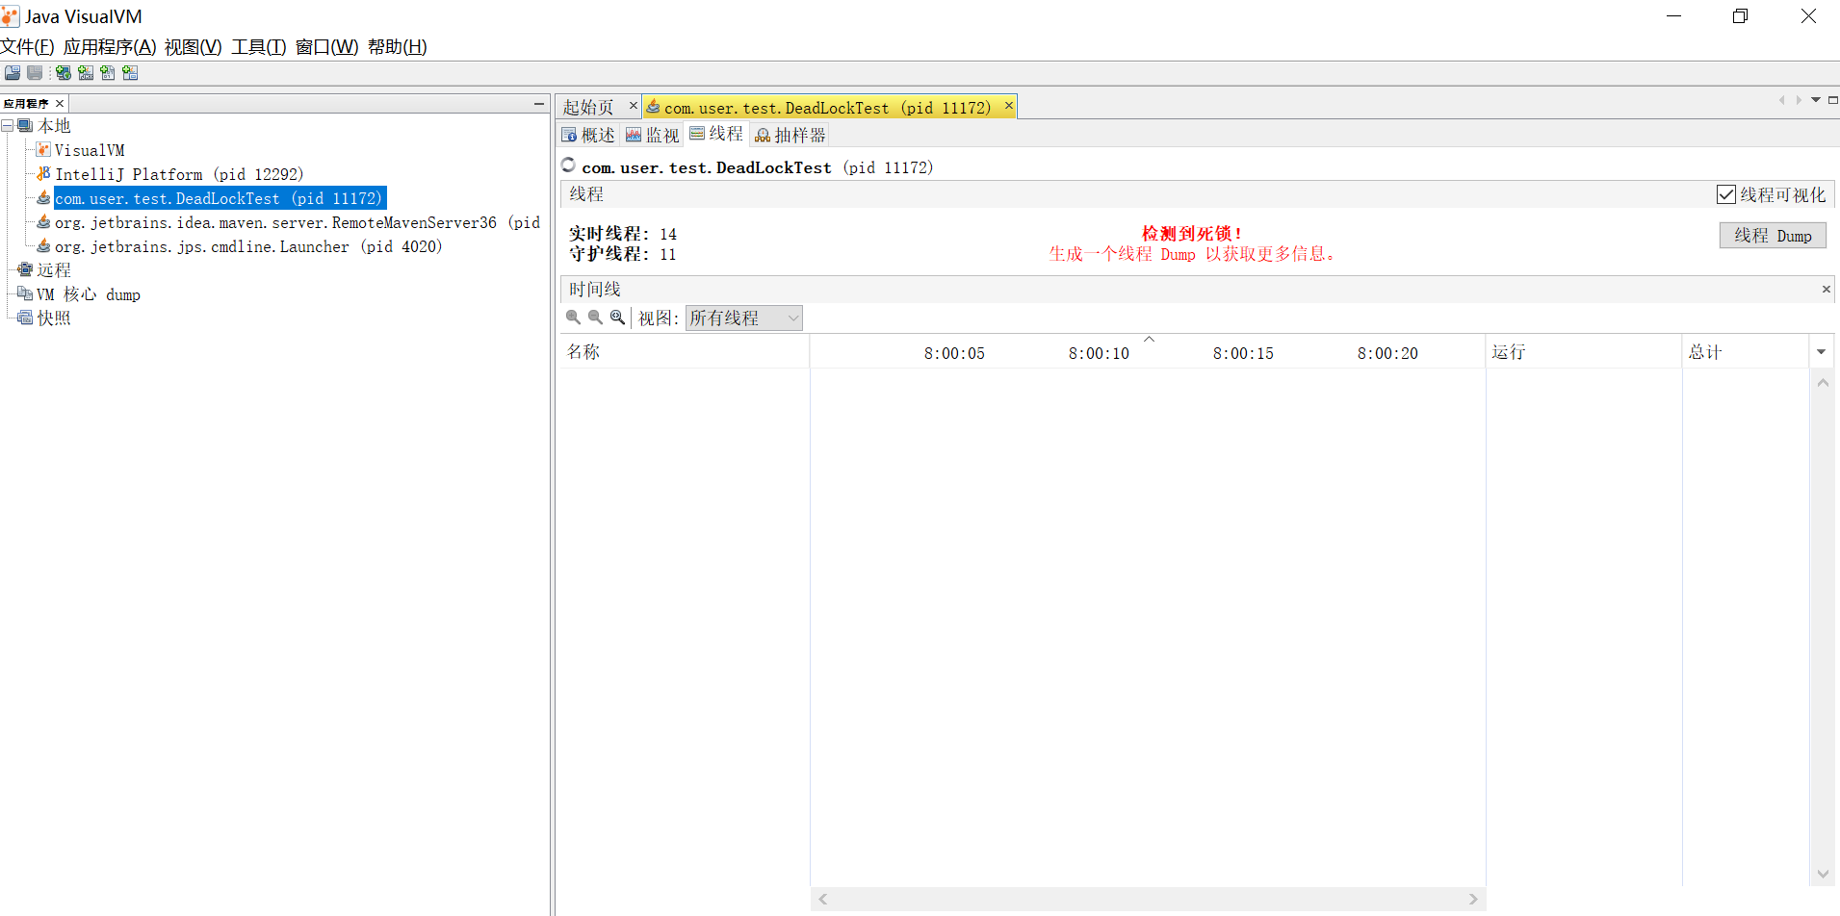Click the Java cup icon beside jps.cmdline.Launcher
Viewport: 1840px width, 916px height.
(43, 245)
